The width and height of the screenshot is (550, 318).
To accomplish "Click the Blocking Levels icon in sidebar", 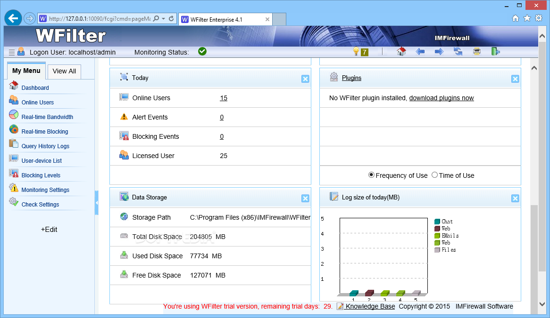I will tap(14, 173).
